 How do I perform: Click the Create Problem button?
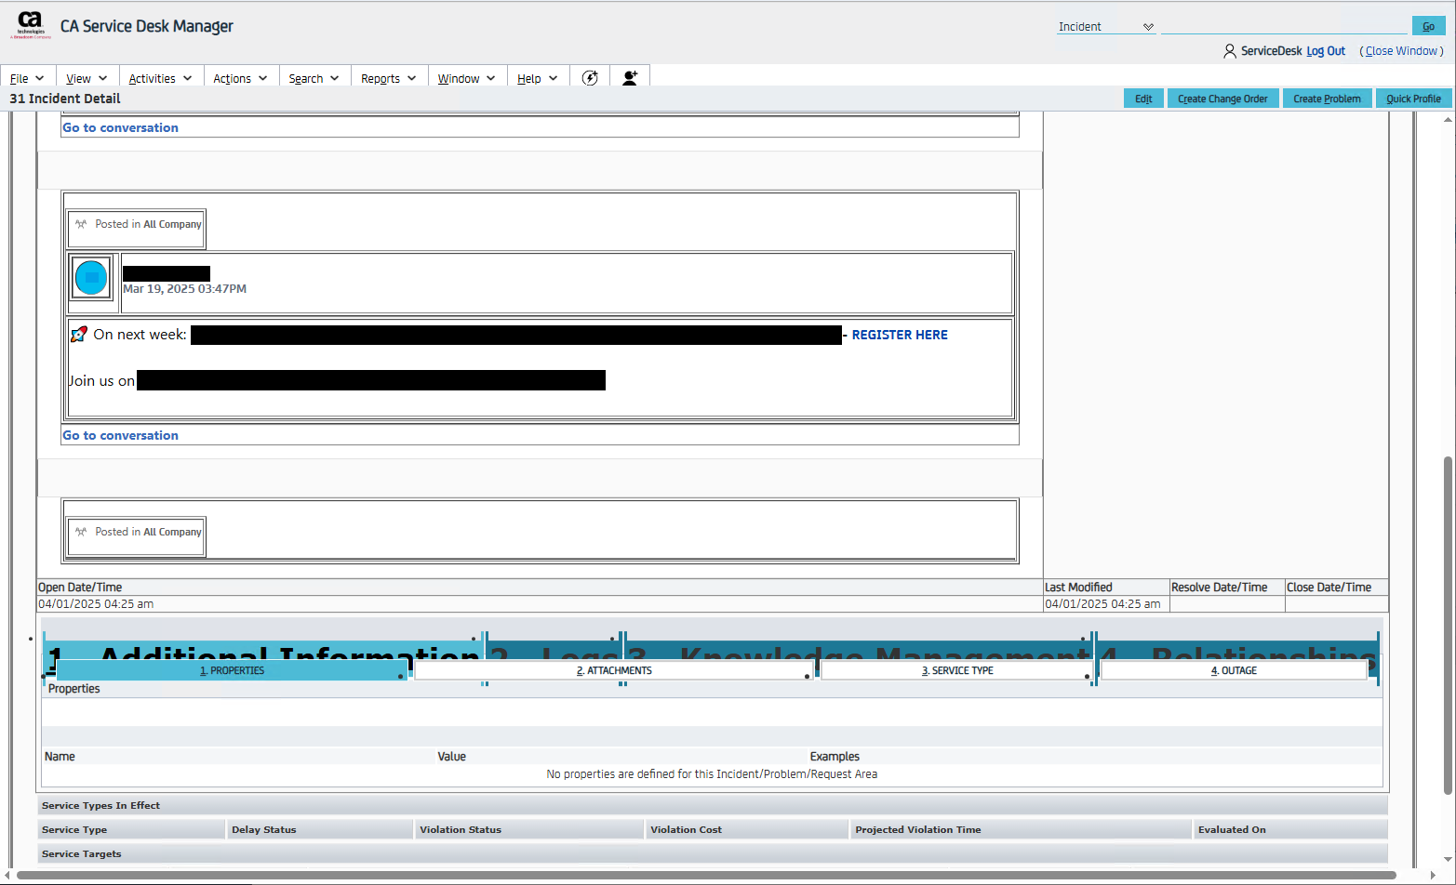tap(1327, 99)
